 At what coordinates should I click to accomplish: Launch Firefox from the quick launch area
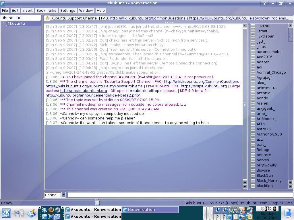(x=51, y=210)
